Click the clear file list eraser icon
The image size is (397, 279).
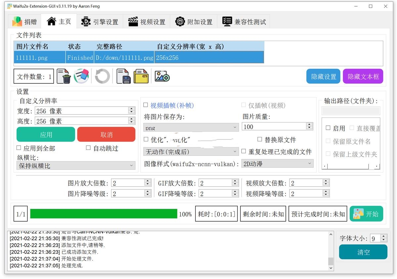click(81, 76)
